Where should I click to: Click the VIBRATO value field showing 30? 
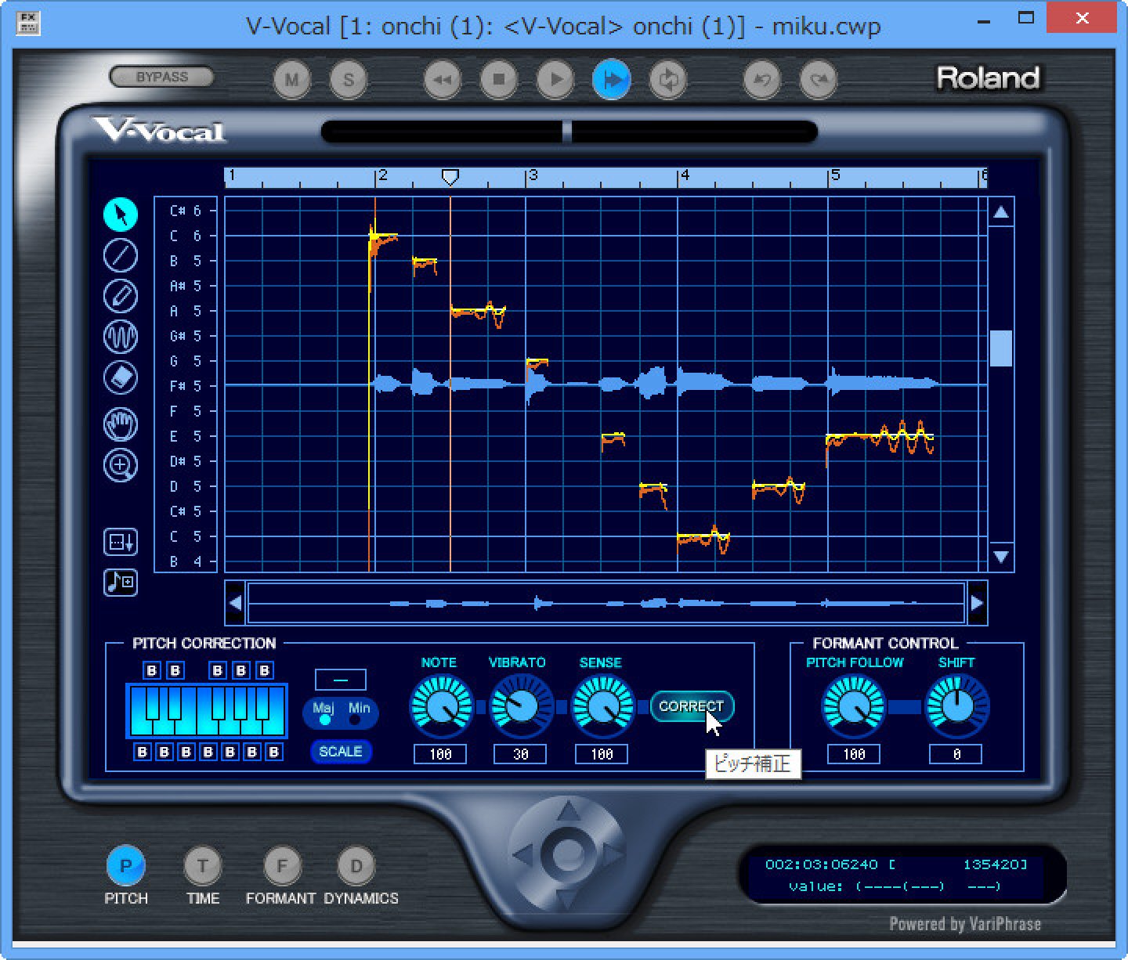(x=520, y=754)
